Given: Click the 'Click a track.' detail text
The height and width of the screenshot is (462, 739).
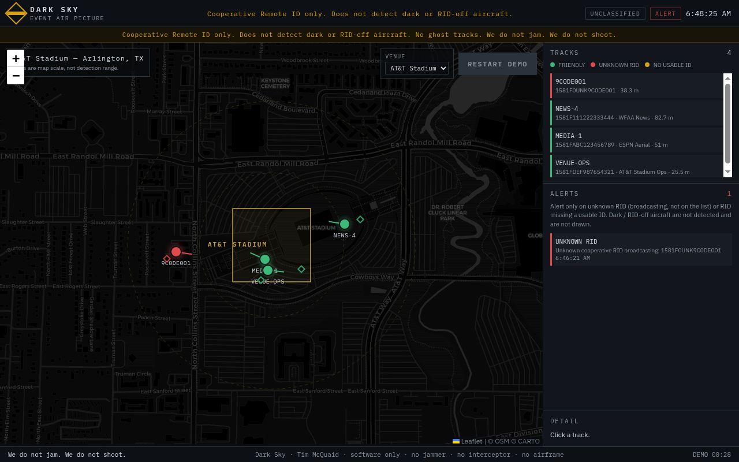Looking at the screenshot, I should [x=570, y=435].
